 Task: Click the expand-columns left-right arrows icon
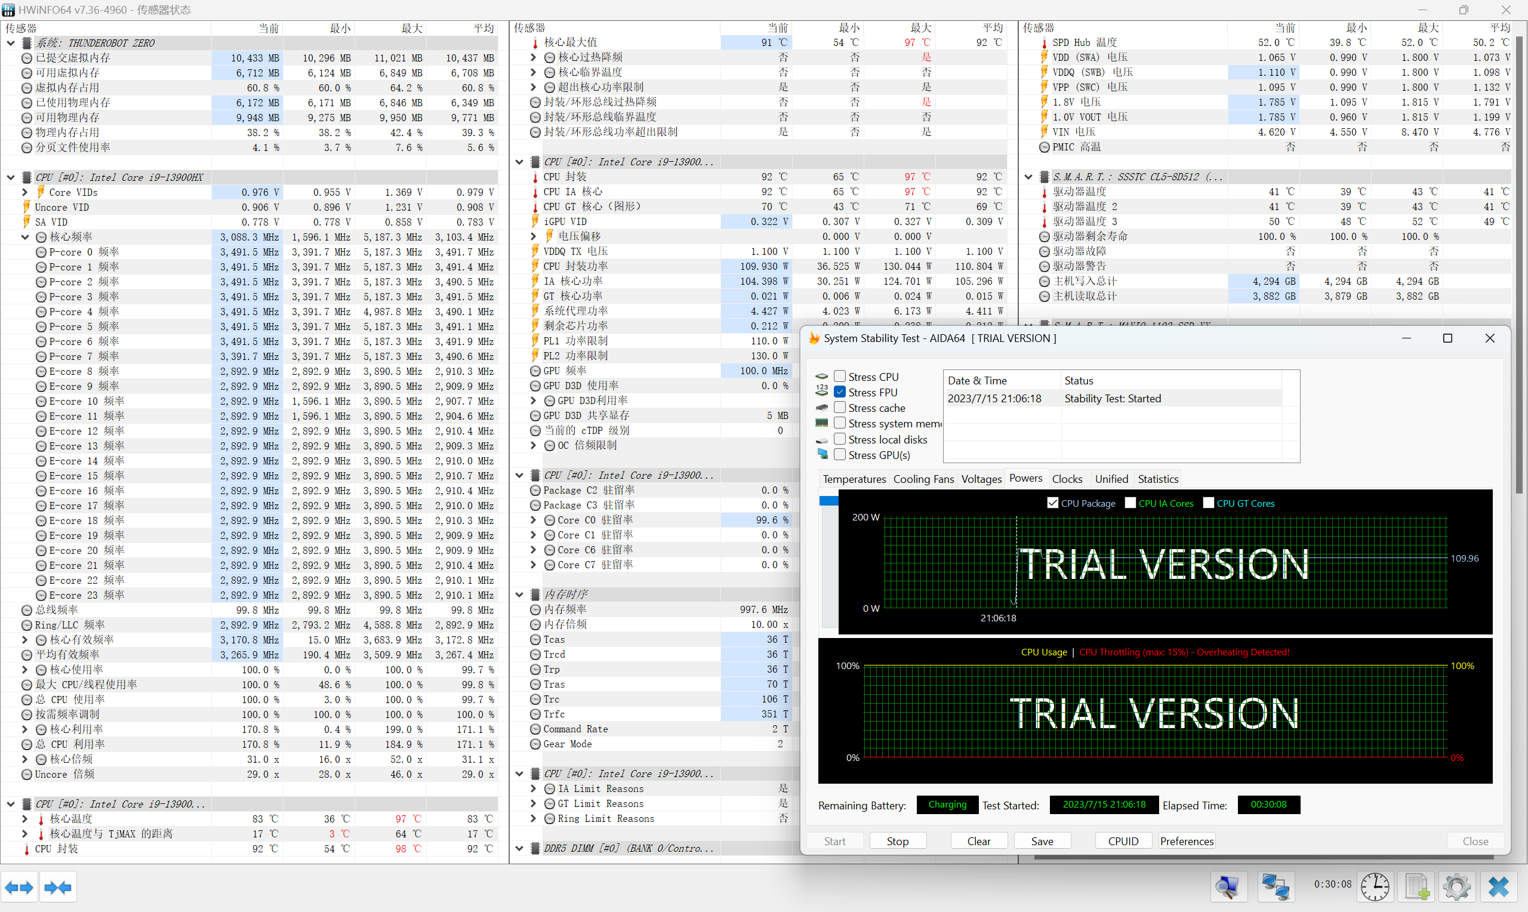tap(19, 888)
